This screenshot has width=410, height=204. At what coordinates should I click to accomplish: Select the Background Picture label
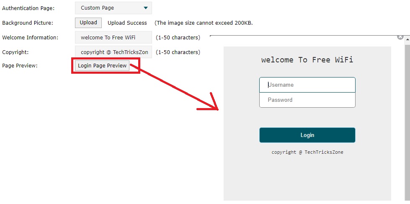pos(28,23)
